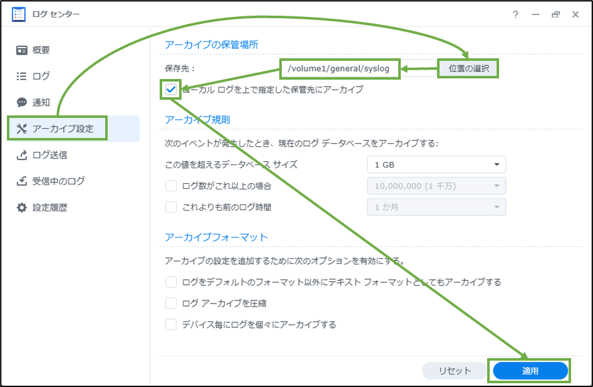Open the 通知 page
Viewport: 593px width, 387px height.
pyautogui.click(x=73, y=102)
